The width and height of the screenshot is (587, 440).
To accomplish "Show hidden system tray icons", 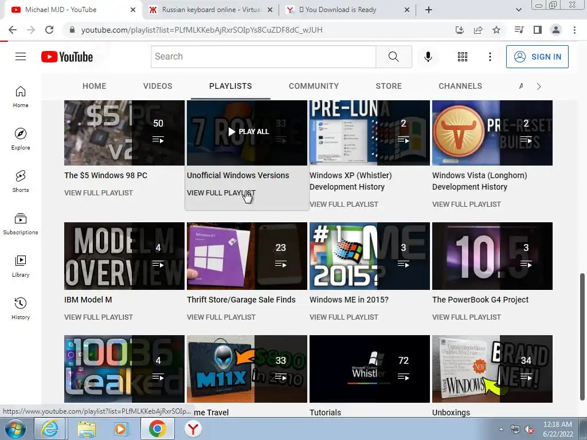I will [501, 429].
